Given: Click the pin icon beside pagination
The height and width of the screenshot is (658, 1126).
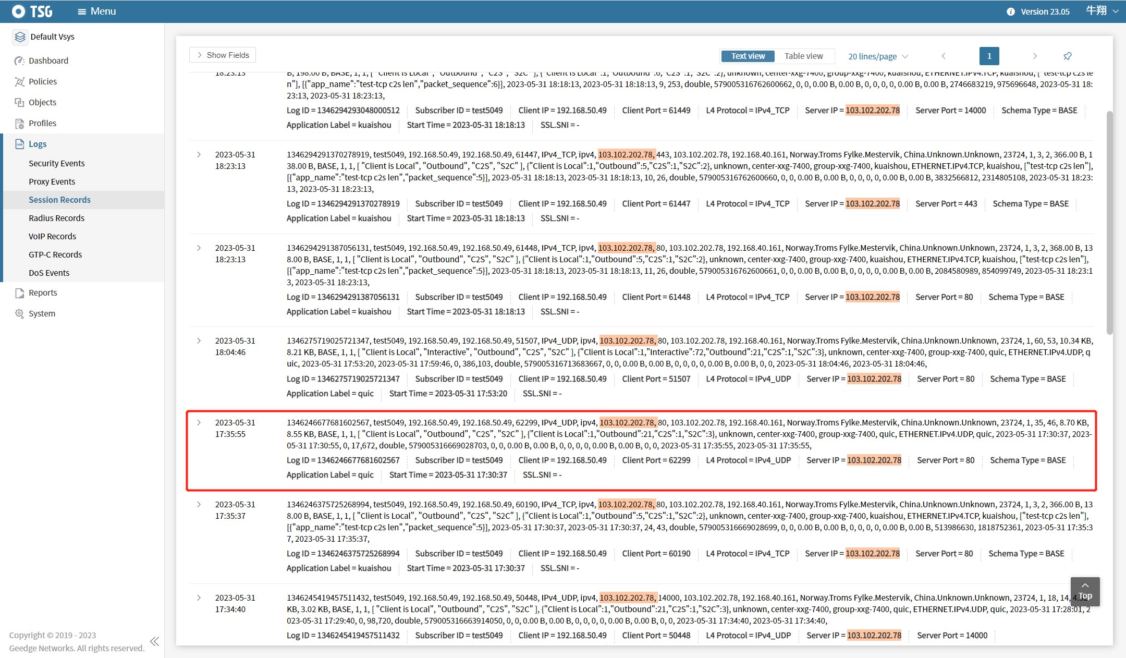Looking at the screenshot, I should [1067, 56].
